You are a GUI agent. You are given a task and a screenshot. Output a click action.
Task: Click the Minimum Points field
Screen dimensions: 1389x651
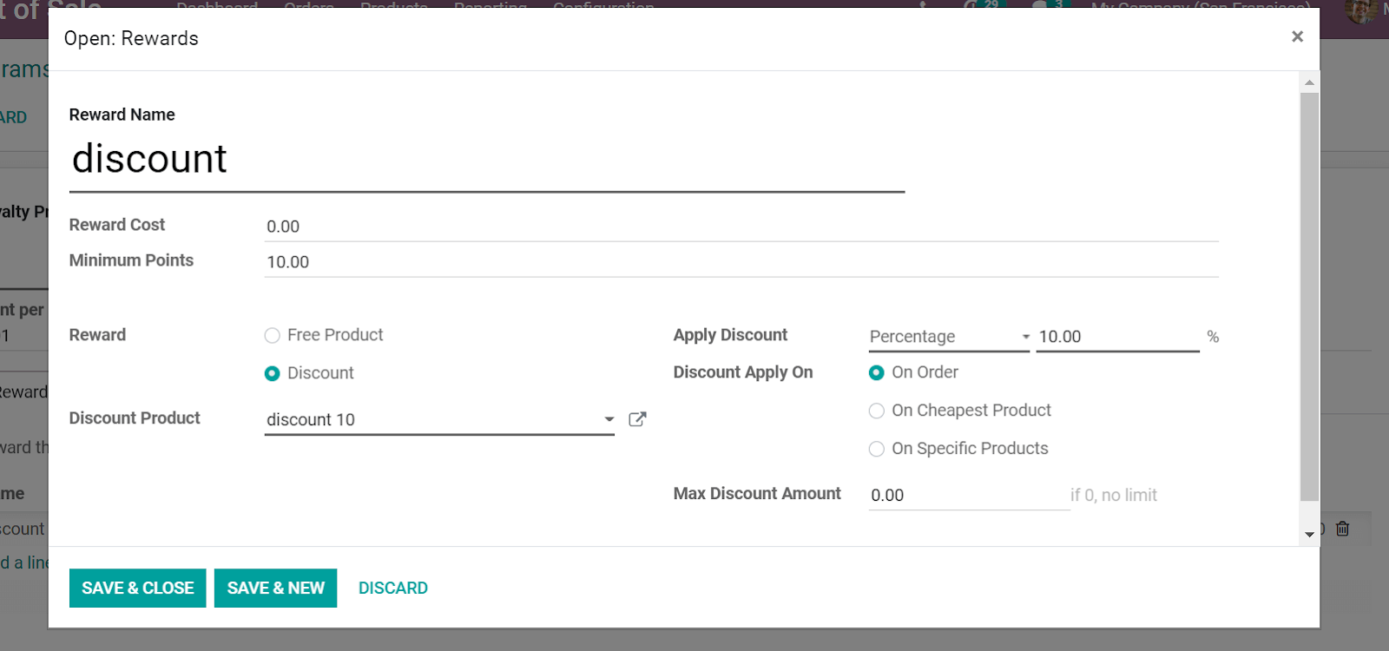741,262
